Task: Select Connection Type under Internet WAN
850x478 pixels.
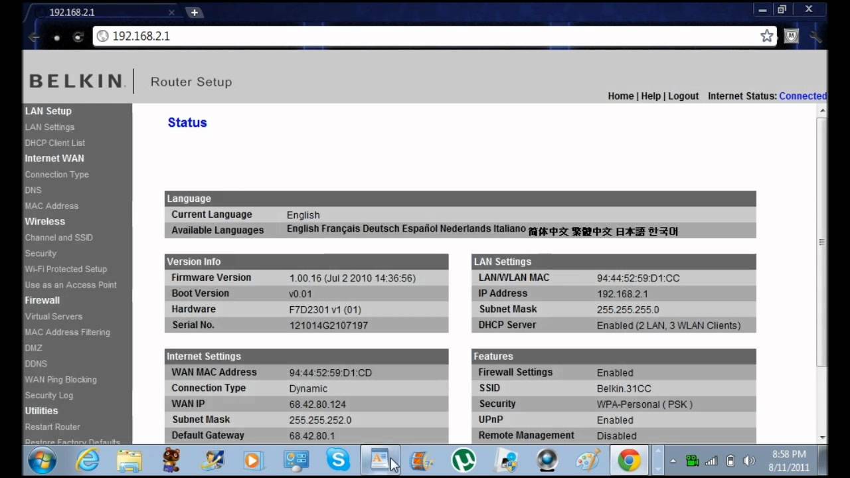Action: coord(56,175)
